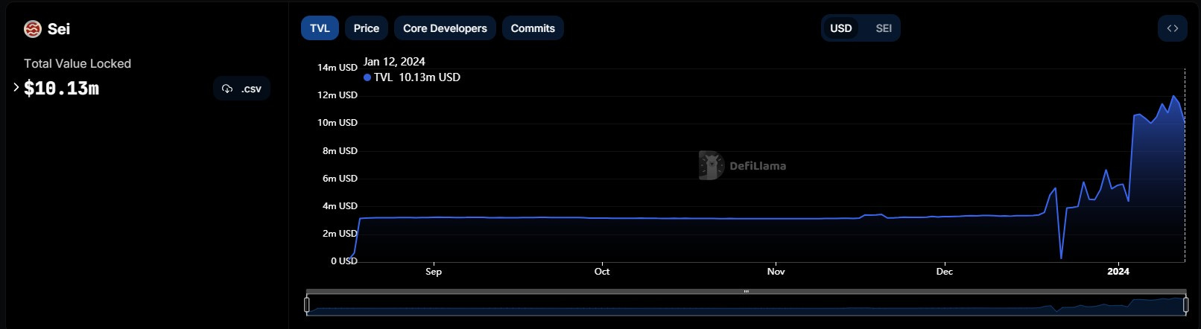Open the Core Developers tab
This screenshot has height=329, width=1201.
coord(445,28)
